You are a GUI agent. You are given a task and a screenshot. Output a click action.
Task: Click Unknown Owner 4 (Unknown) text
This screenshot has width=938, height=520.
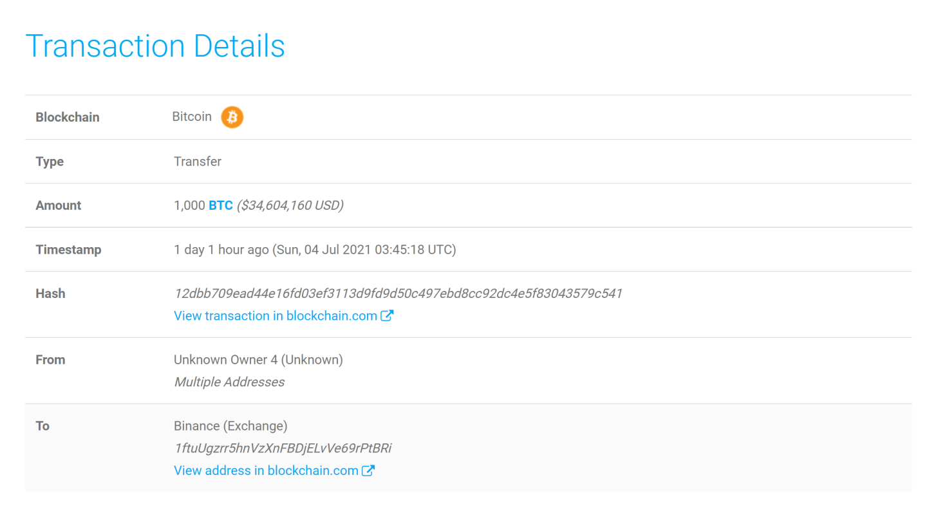(x=258, y=360)
